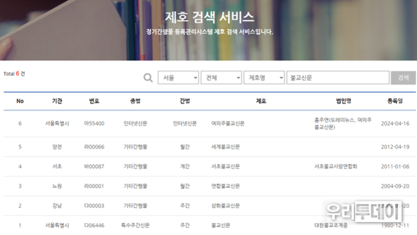Select title 세계불교신문
This screenshot has width=417, height=235.
(226, 147)
